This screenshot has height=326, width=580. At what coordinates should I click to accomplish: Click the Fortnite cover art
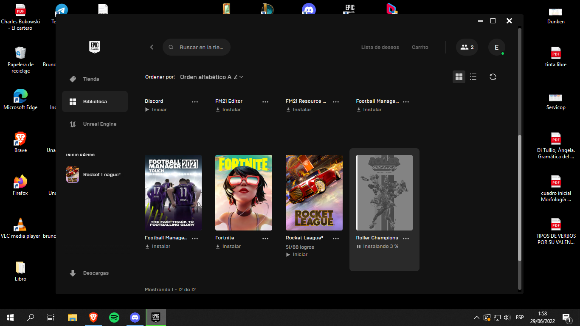(x=244, y=193)
